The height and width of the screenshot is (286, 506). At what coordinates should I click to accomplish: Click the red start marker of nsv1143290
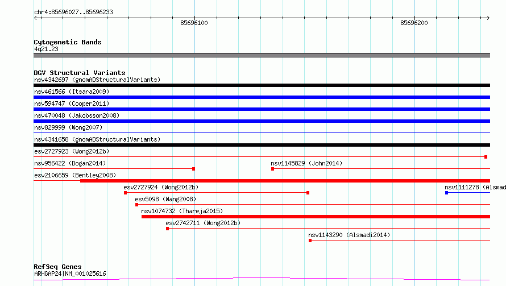310,241
